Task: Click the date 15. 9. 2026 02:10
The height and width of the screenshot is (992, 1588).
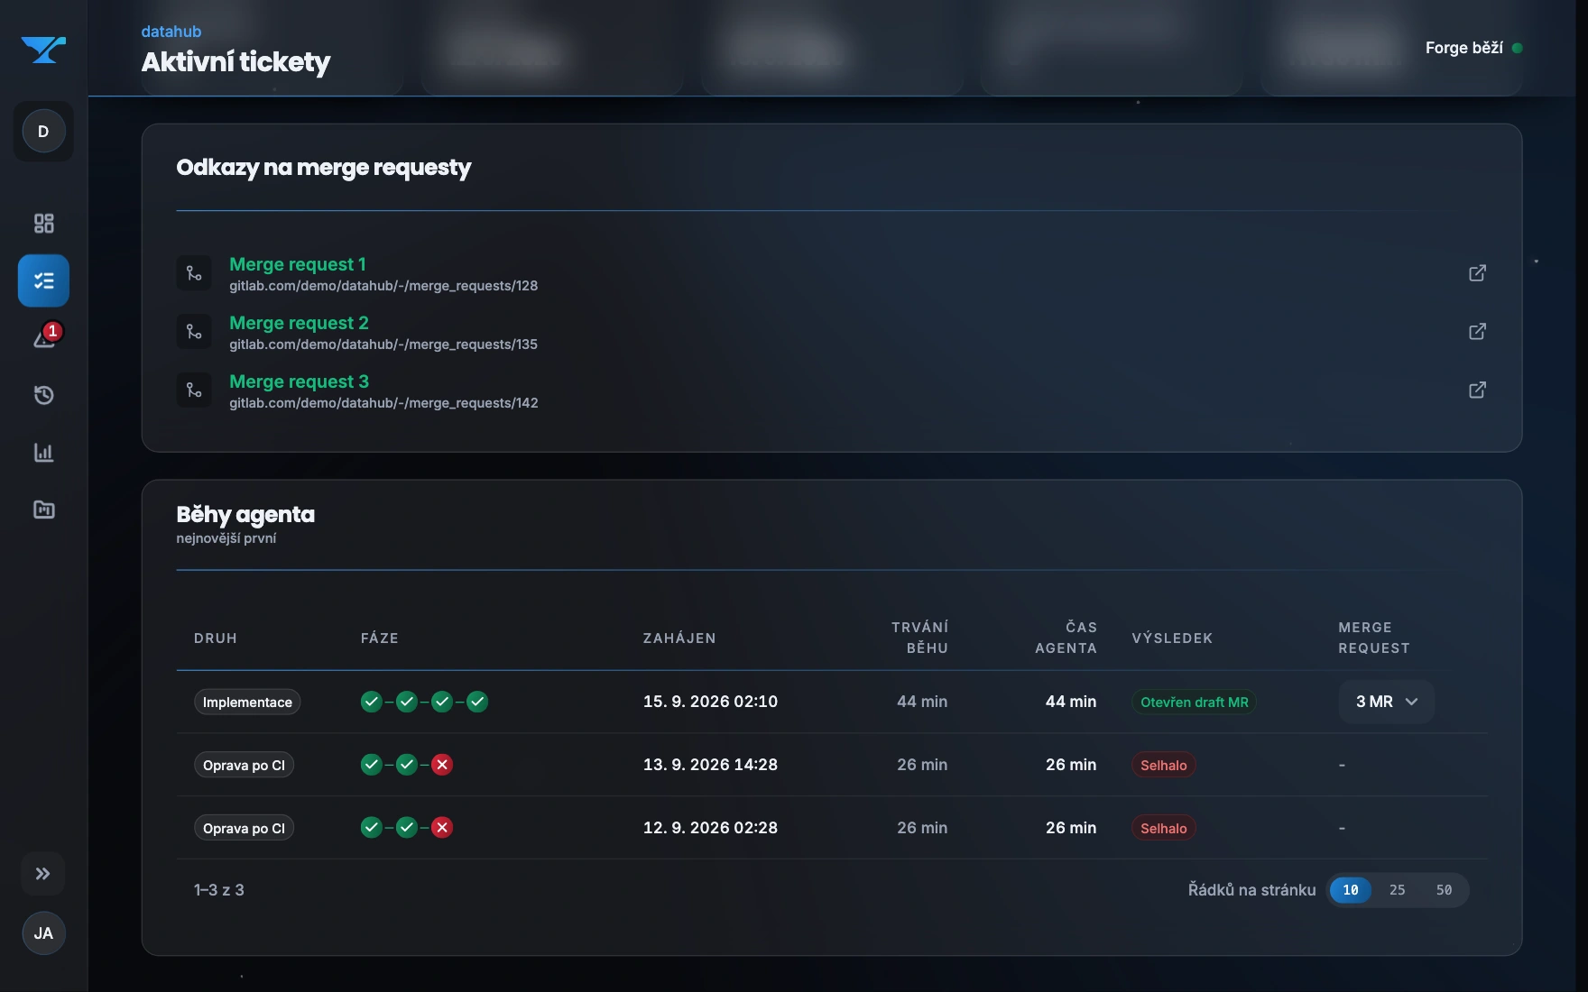Action: point(710,702)
